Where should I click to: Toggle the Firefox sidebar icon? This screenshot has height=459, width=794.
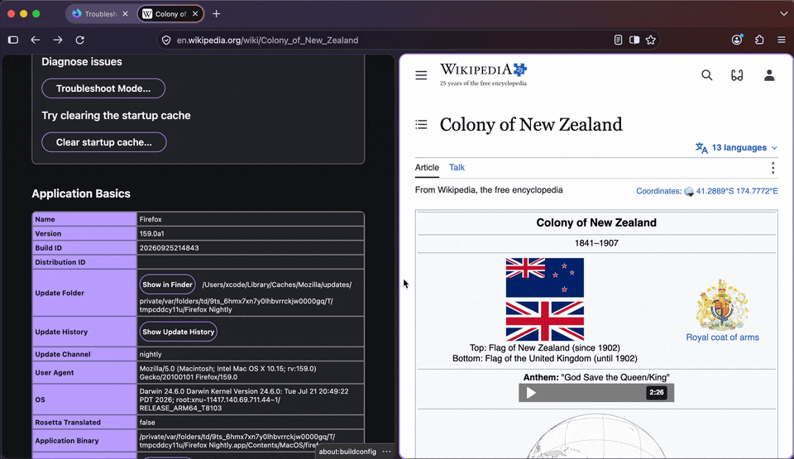point(13,40)
